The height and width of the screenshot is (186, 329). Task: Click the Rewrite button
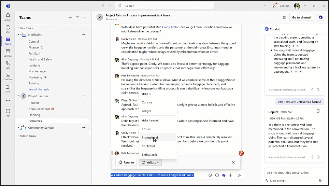126,162
